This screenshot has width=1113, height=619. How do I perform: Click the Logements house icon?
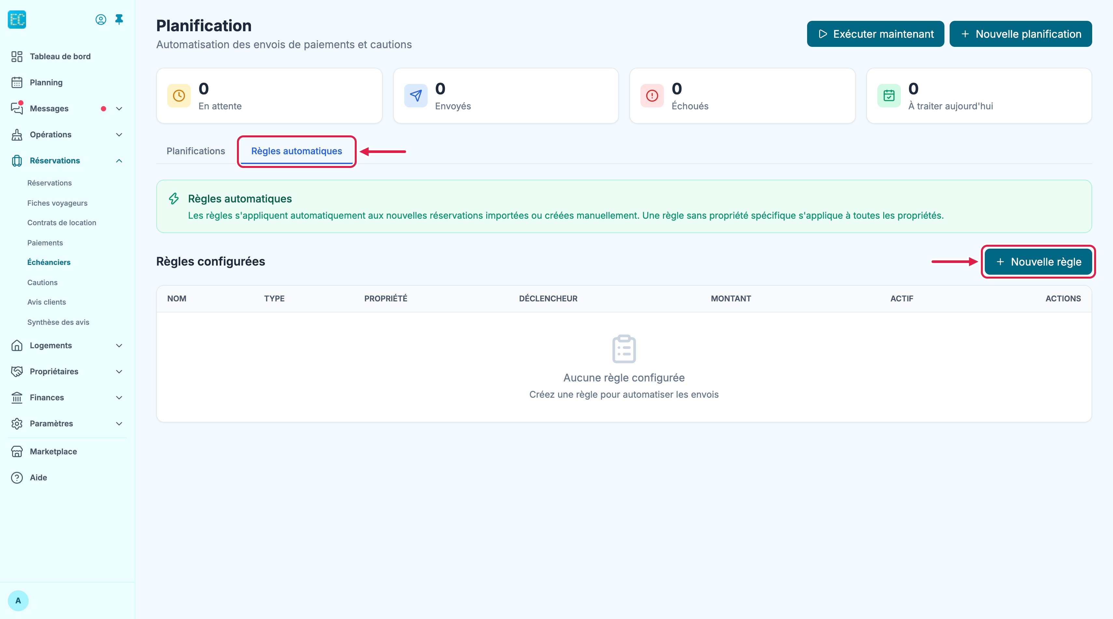point(17,346)
